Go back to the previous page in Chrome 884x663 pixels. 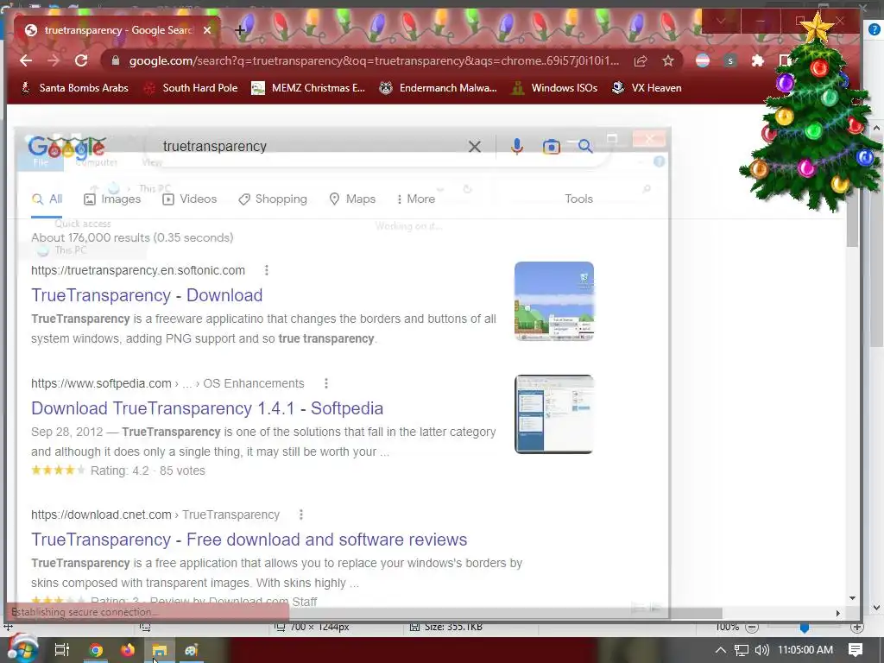pos(26,61)
